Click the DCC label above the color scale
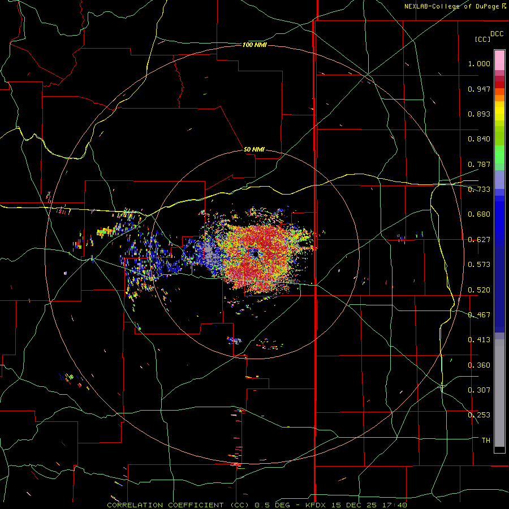 [497, 34]
